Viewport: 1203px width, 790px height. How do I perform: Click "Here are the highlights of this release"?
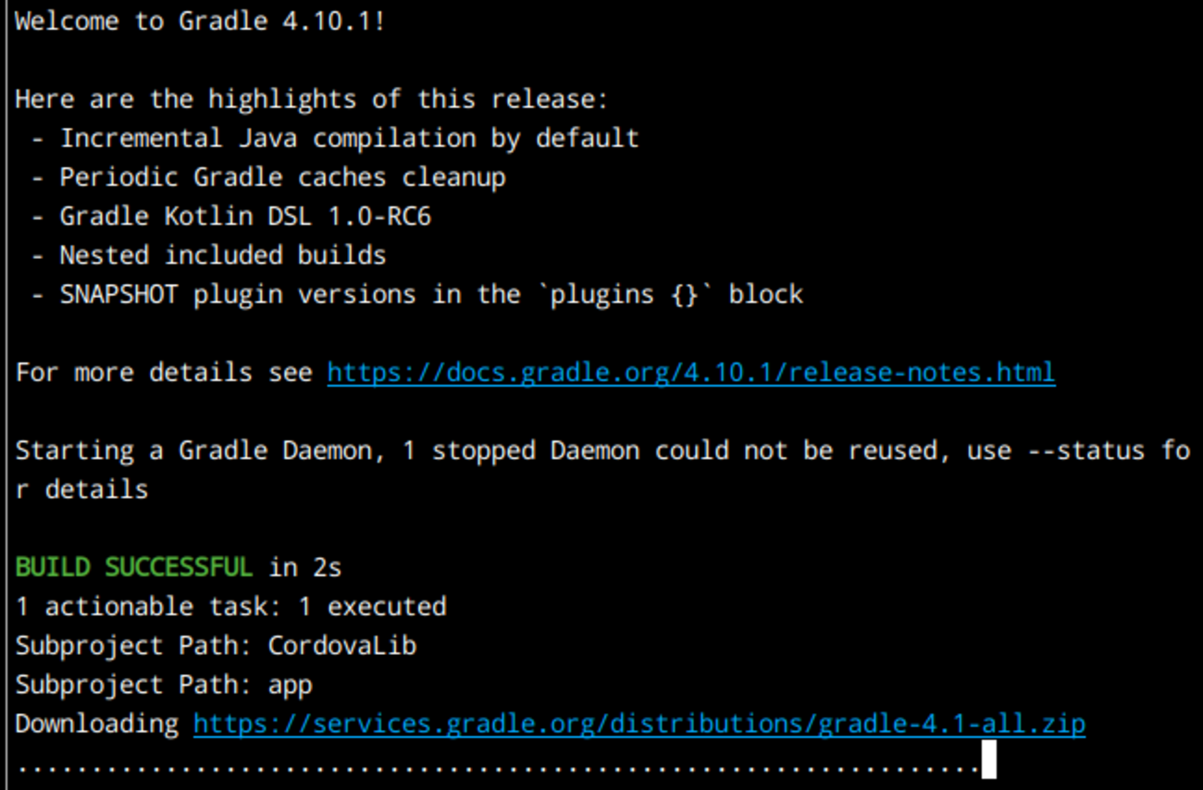pos(311,99)
